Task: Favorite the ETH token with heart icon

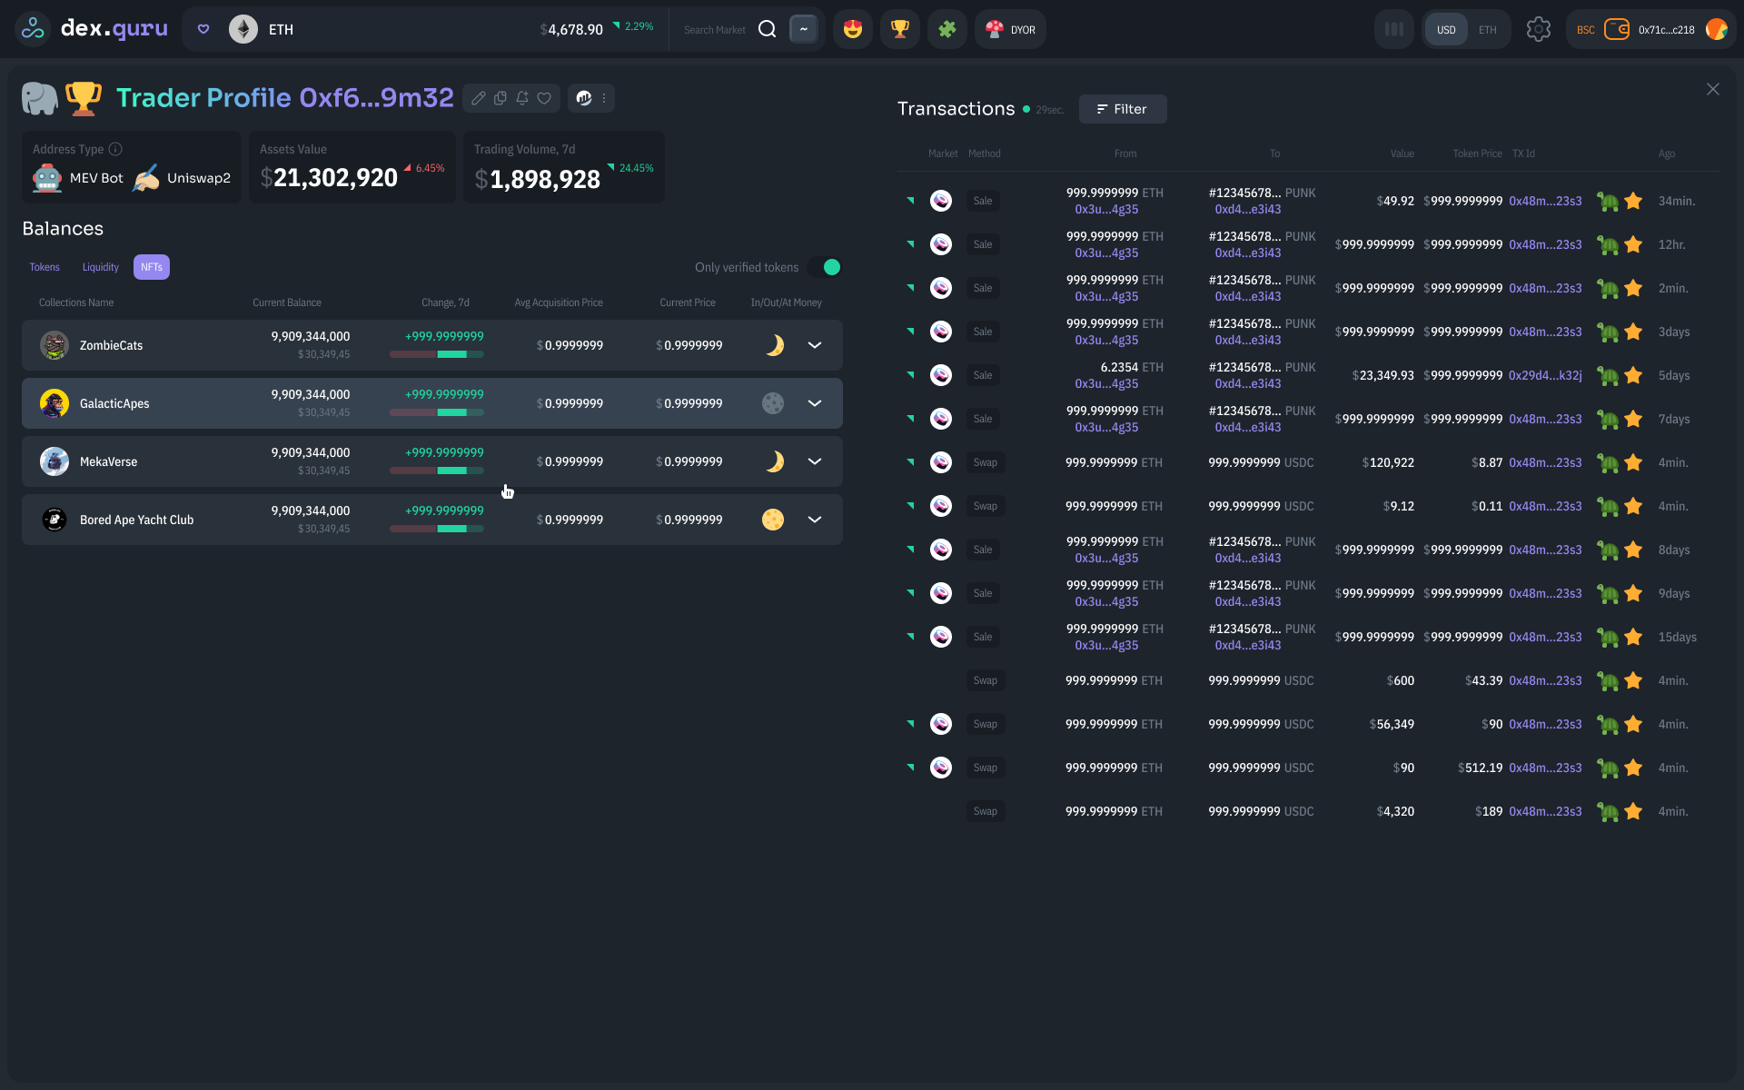Action: (x=203, y=29)
